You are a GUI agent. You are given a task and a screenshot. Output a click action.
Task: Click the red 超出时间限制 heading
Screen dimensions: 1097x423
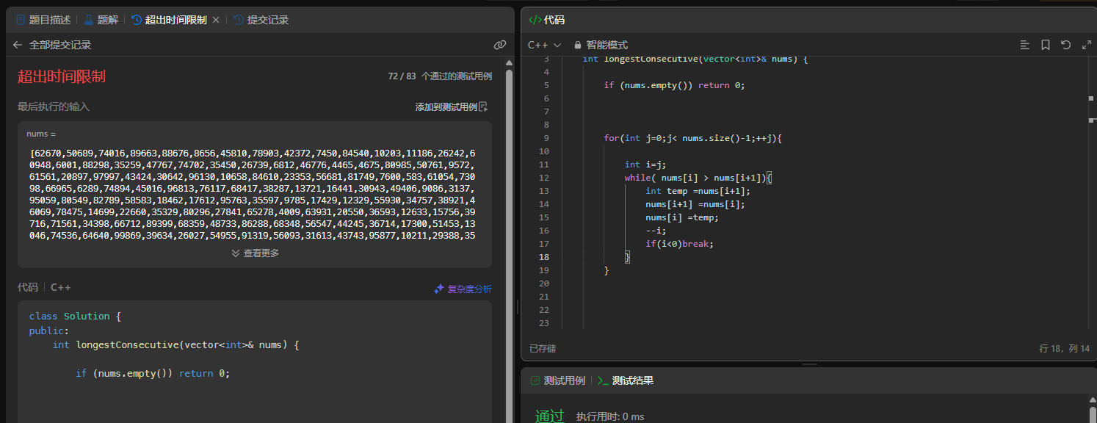(x=62, y=76)
